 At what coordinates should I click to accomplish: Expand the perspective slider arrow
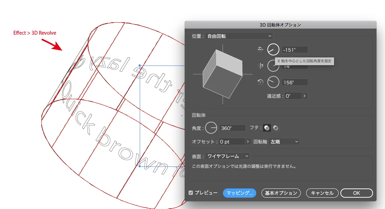[x=304, y=96]
